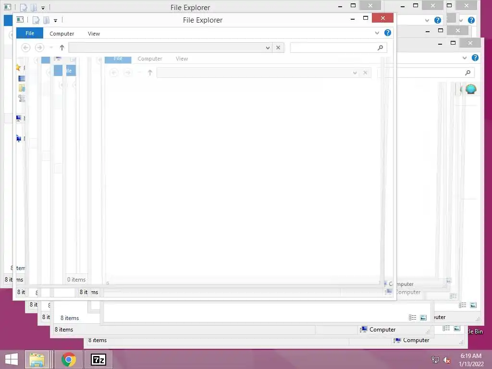Image resolution: width=492 pixels, height=369 pixels.
Task: Go forward using front window's Forward arrow
Action: coord(39,48)
